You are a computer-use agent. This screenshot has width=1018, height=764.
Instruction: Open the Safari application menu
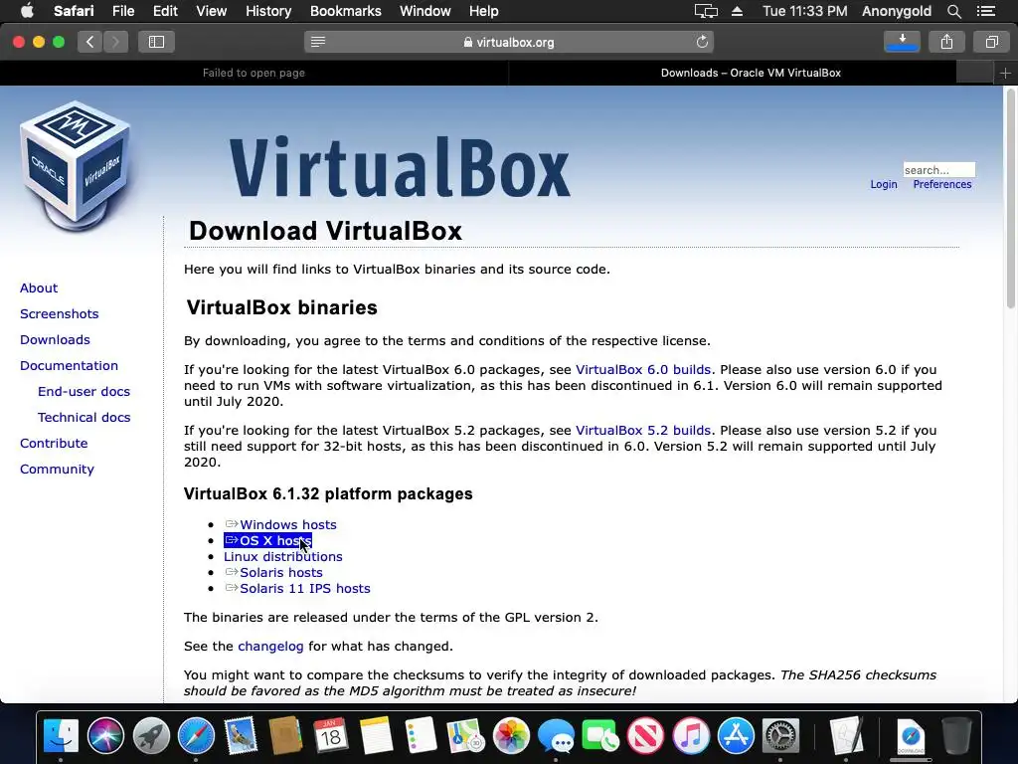click(x=74, y=11)
